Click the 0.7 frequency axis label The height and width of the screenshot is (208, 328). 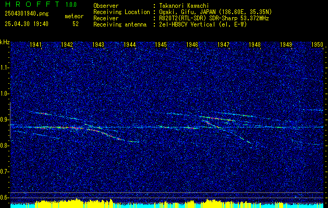coord(5,172)
